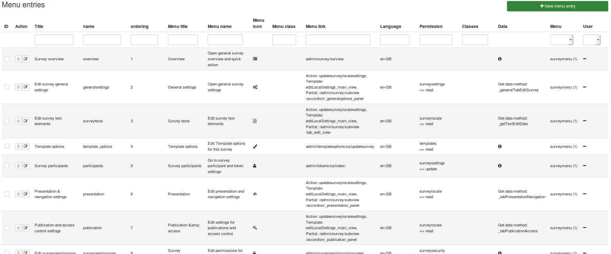Delete the Survey overview menu entry
This screenshot has width=611, height=254.
coord(18,59)
